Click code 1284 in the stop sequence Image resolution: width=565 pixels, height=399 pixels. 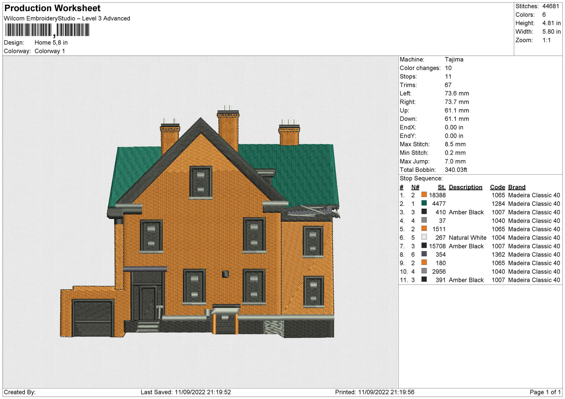(498, 204)
